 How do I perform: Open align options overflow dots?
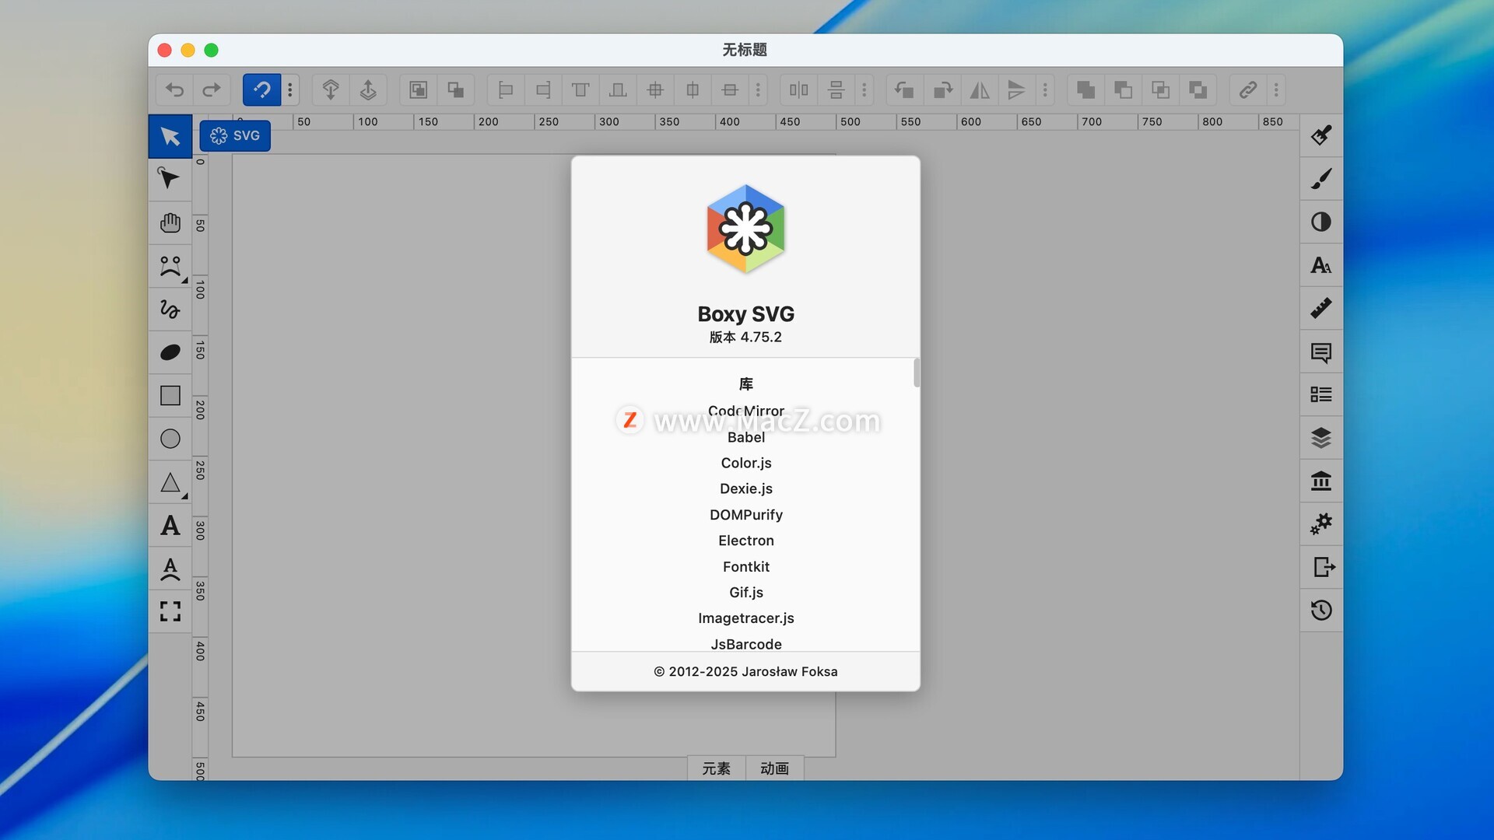pyautogui.click(x=758, y=90)
